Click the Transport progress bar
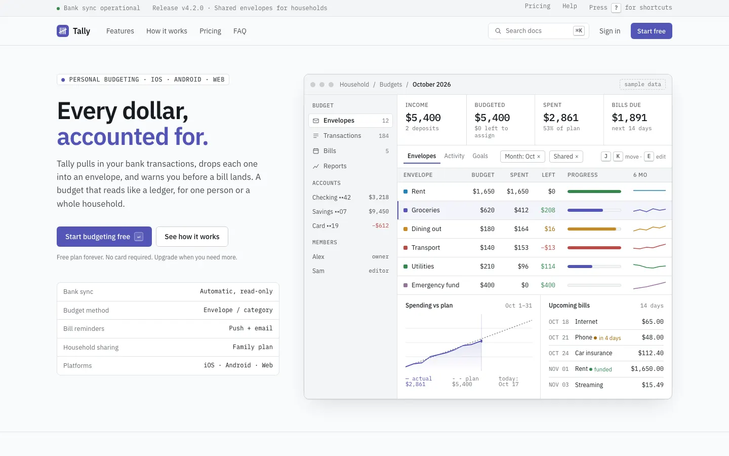The width and height of the screenshot is (729, 456). 594,248
